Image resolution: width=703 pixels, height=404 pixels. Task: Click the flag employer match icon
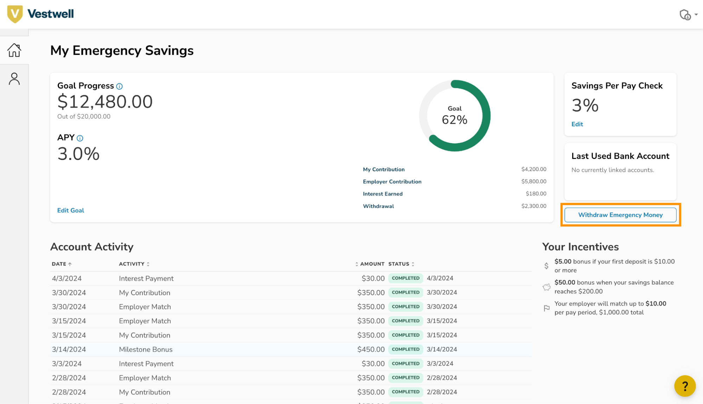point(547,308)
